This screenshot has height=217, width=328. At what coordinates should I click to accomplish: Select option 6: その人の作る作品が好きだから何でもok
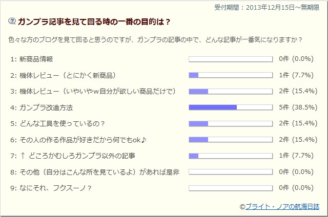tap(78, 140)
